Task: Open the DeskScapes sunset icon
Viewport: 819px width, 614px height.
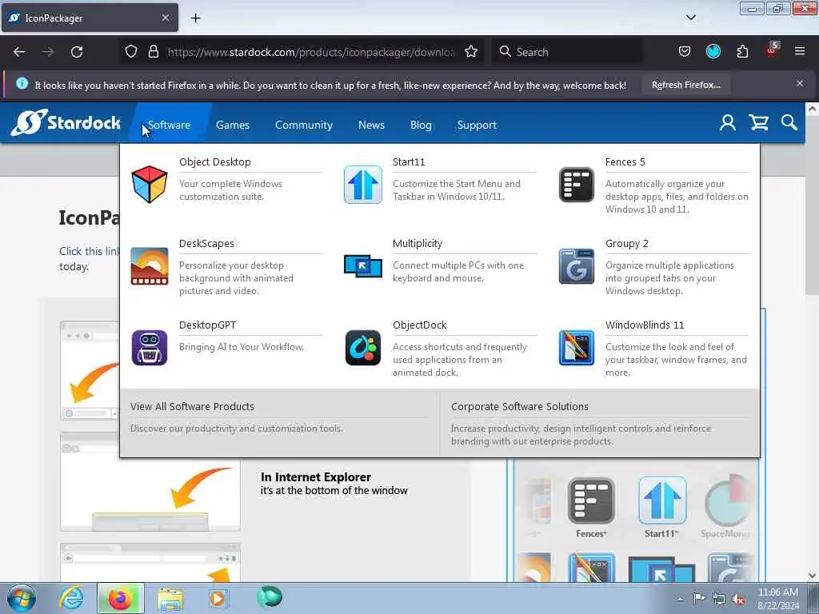Action: [150, 266]
